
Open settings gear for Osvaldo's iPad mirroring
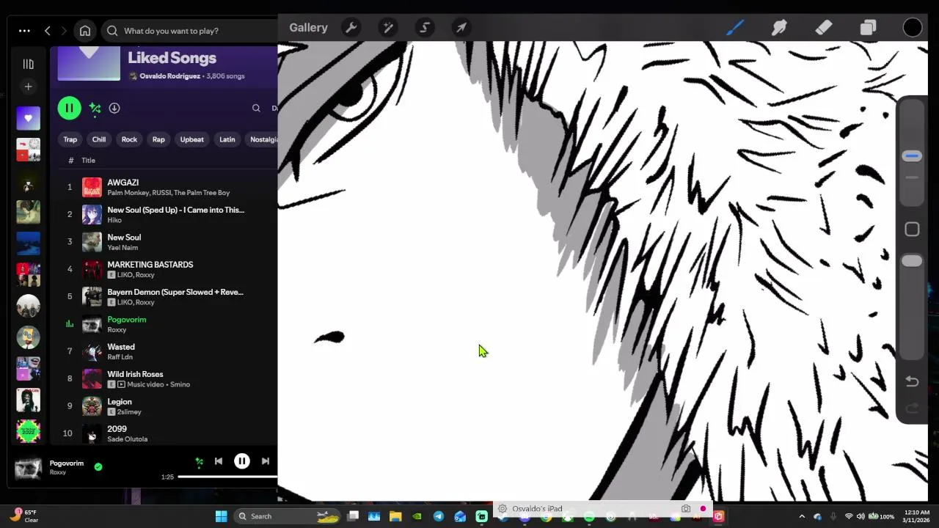coord(503,508)
